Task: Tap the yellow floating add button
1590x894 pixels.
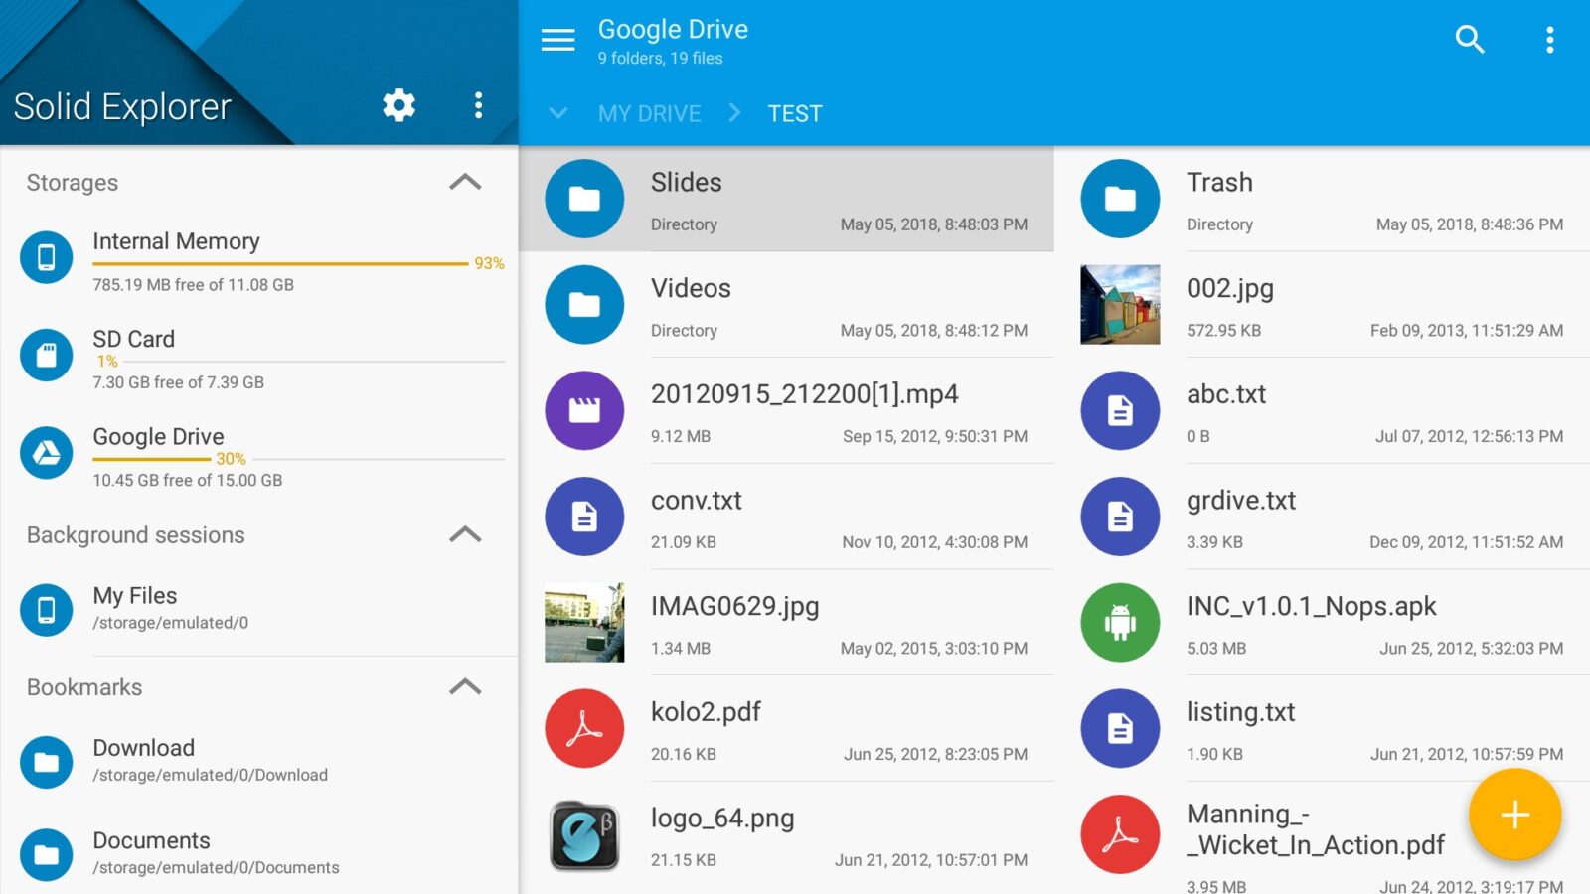Action: click(x=1513, y=815)
